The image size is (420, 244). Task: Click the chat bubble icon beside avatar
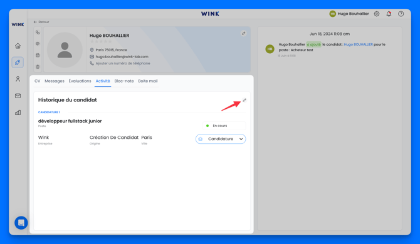tap(38, 44)
